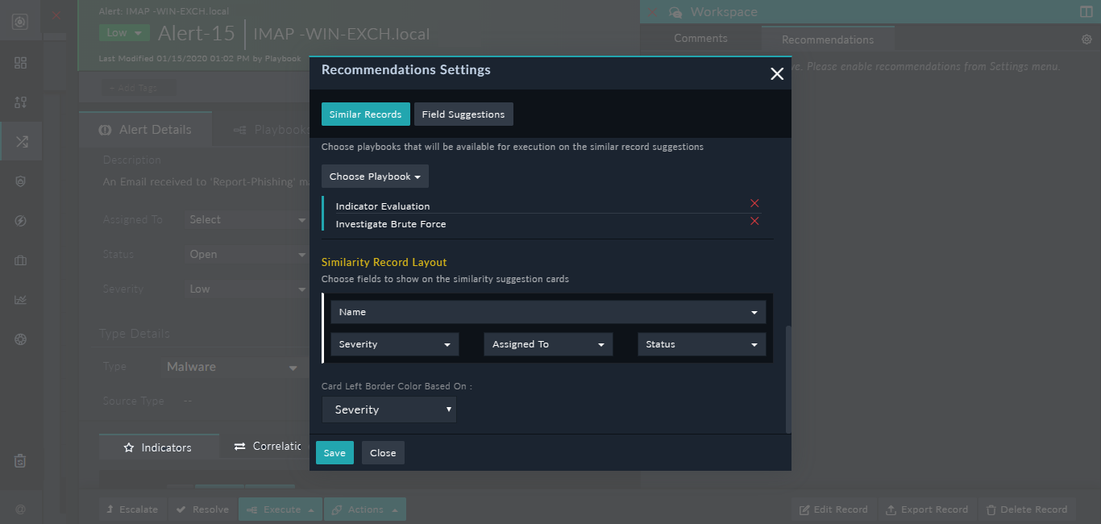Switch to the Field Suggestions tab
1101x524 pixels.
[x=463, y=114]
